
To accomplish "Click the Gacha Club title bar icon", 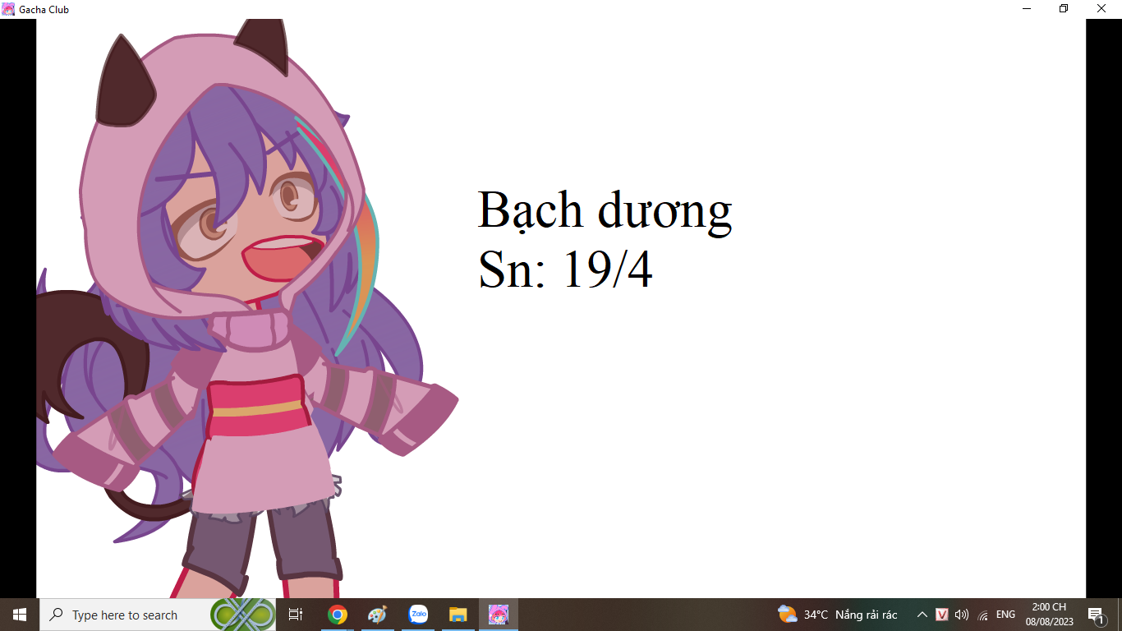I will pos(8,9).
